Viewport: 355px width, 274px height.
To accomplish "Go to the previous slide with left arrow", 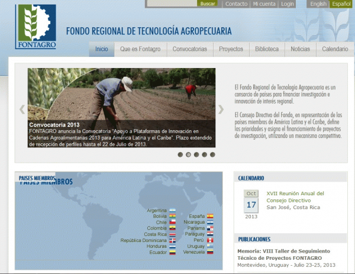I will click(22, 109).
